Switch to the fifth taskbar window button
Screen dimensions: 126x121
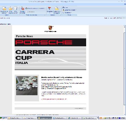[x=74, y=118]
